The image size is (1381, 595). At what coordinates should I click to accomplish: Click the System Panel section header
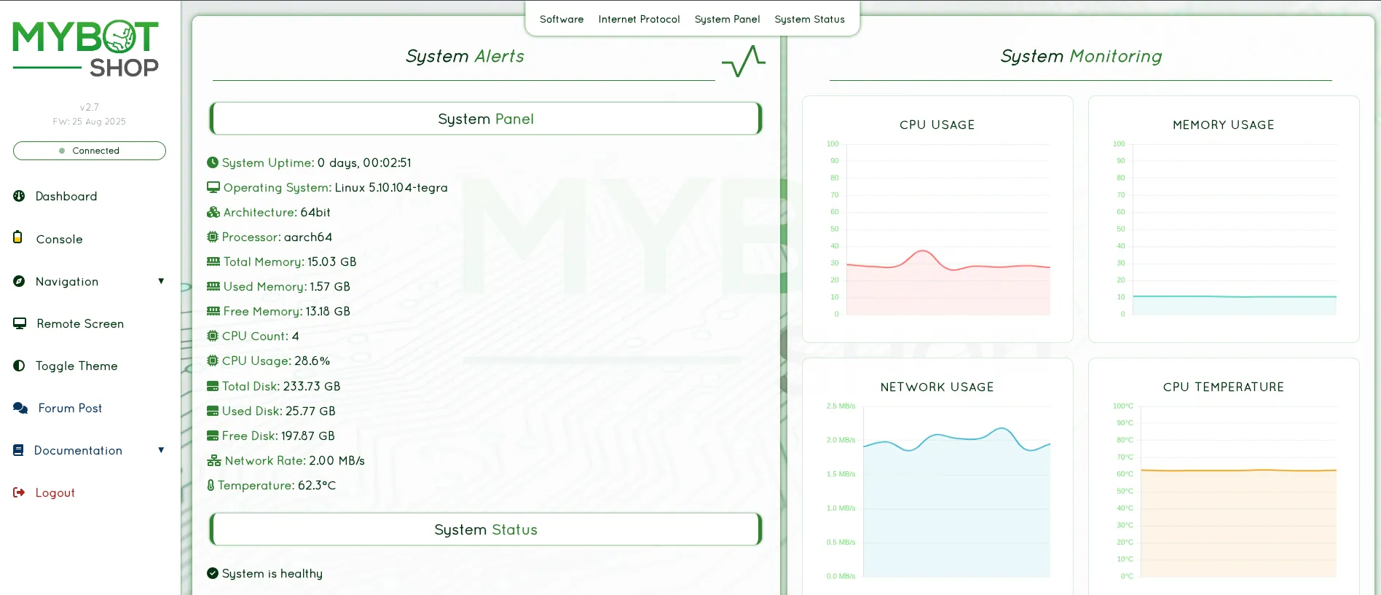tap(486, 119)
